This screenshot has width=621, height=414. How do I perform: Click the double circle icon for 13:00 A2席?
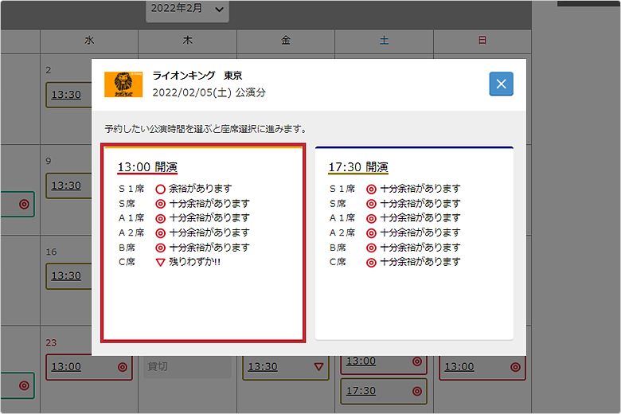(x=160, y=233)
